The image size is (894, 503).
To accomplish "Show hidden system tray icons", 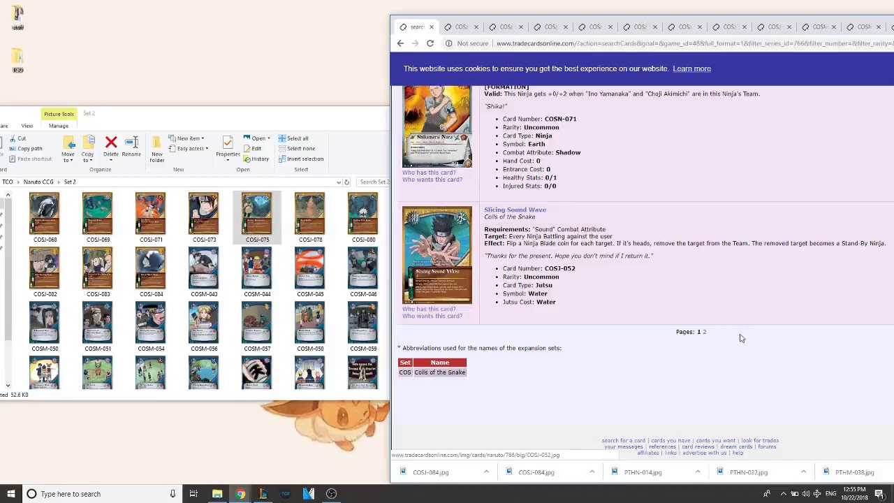I will 783,494.
